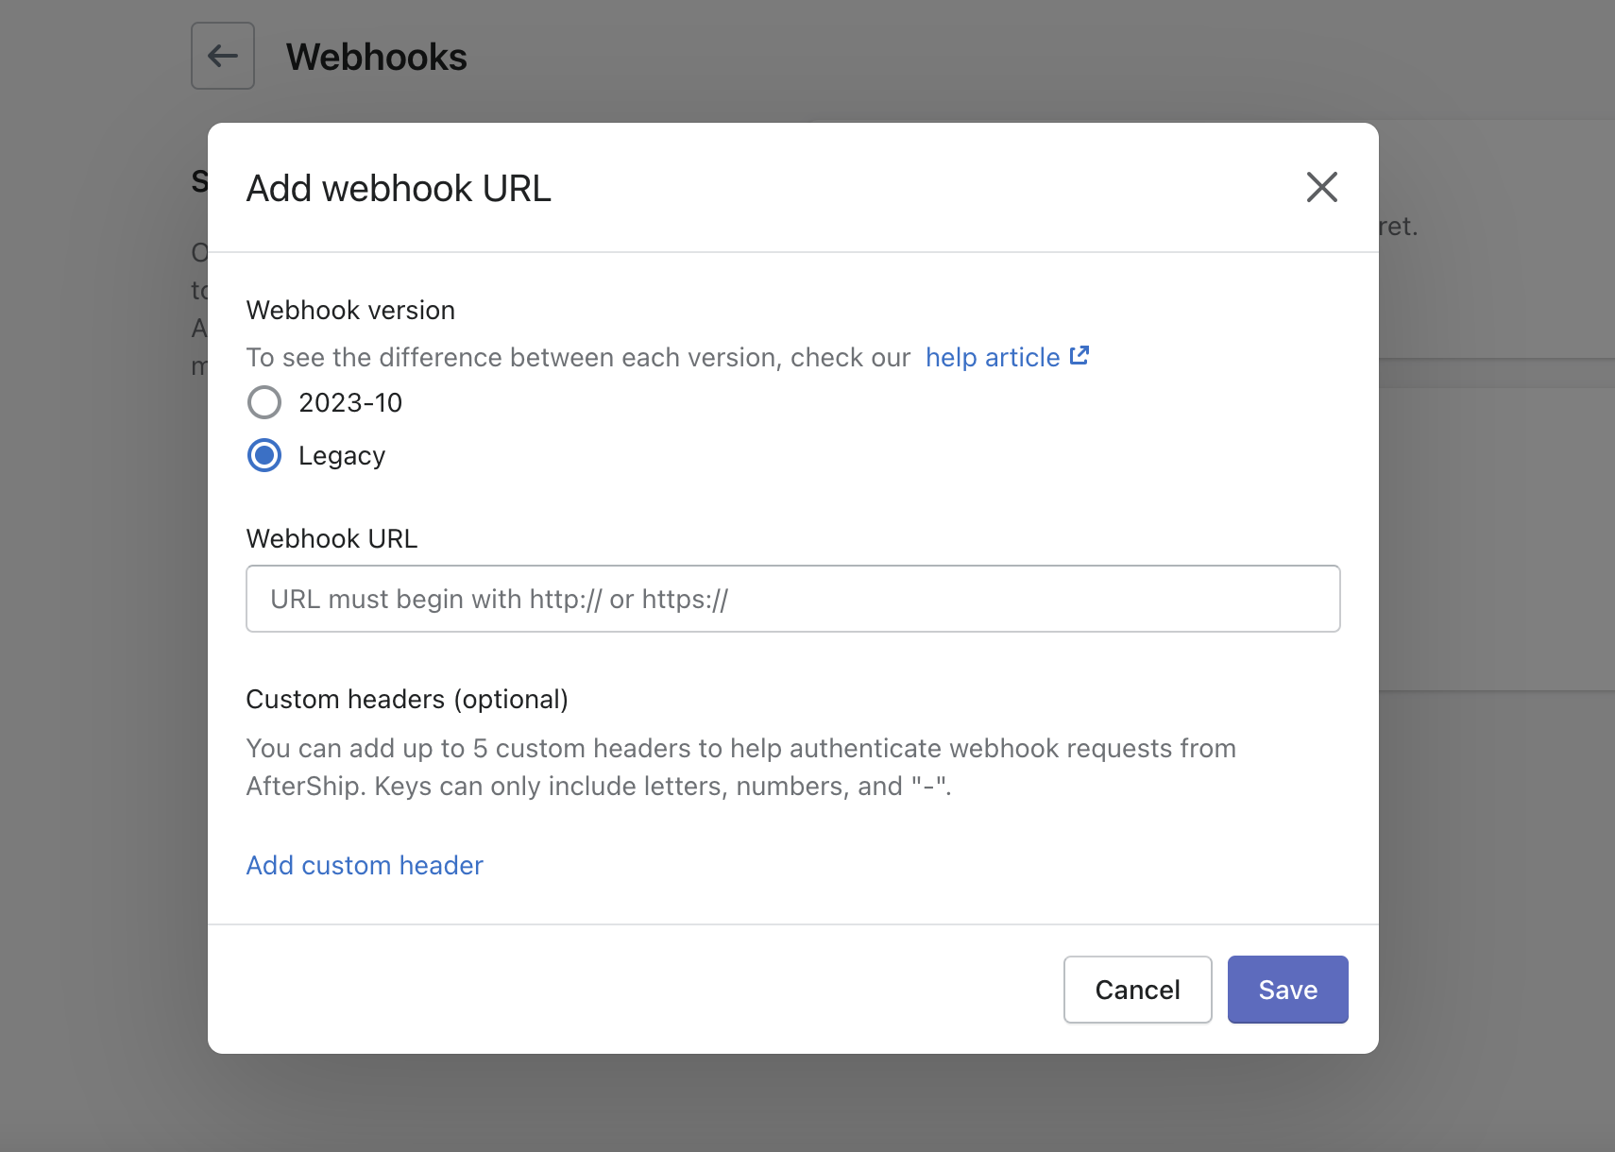Click the arrow icon left of the Webhooks heading
This screenshot has width=1615, height=1152.
coord(222,56)
